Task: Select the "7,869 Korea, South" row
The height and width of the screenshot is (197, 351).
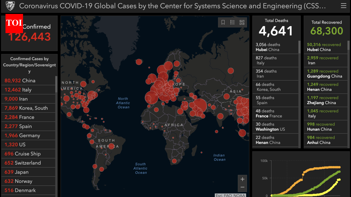Action: pos(29,108)
